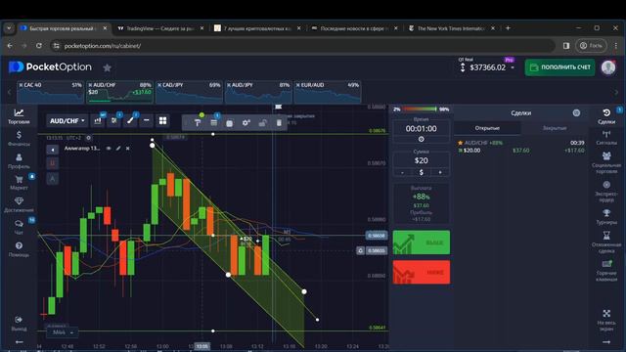Remove the Аллигатор indicator with the X
Viewport: 626px width, 352px height.
[x=128, y=149]
